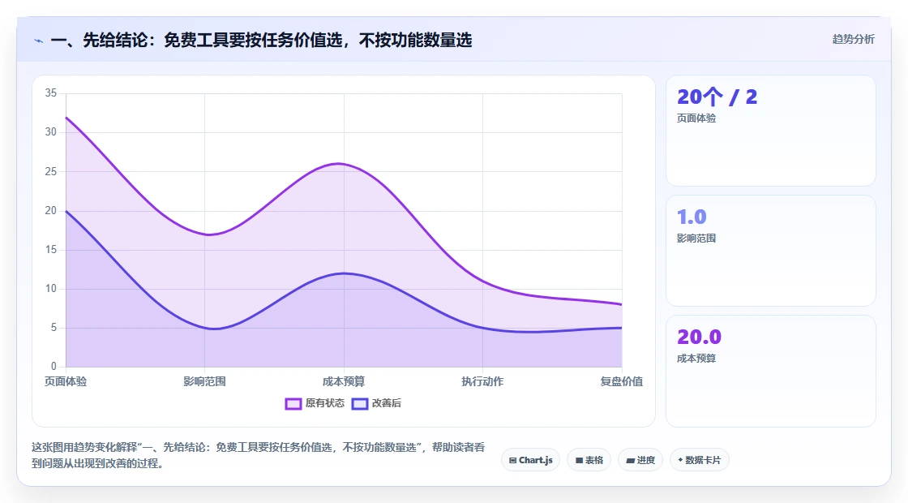The width and height of the screenshot is (908, 503).
Task: Select the 表格 tag button
Action: (x=589, y=460)
